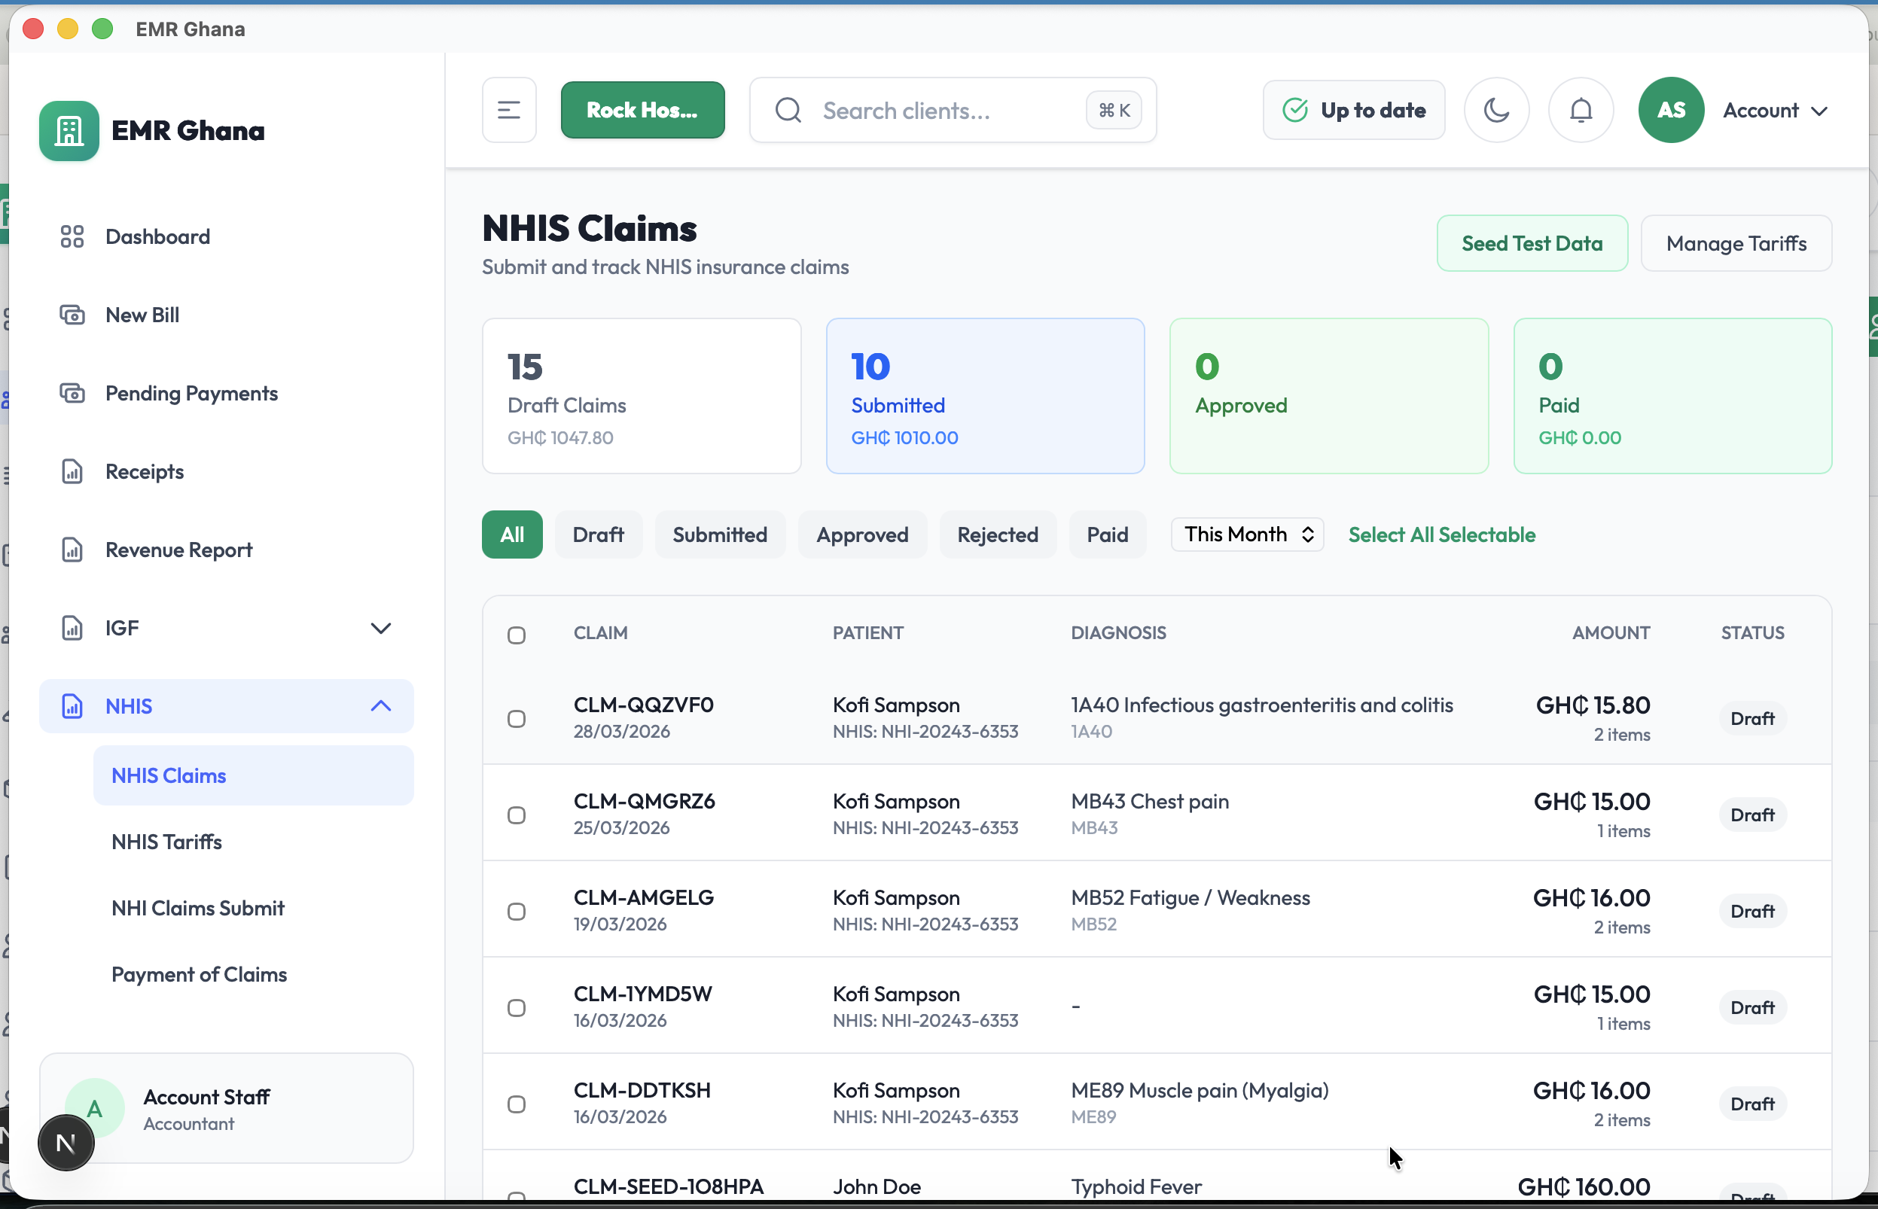Open Manage Tariffs
Screen dimensions: 1878x1209
point(1736,243)
